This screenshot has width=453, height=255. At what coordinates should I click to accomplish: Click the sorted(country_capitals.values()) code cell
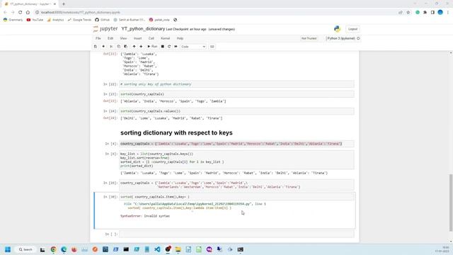point(236,111)
